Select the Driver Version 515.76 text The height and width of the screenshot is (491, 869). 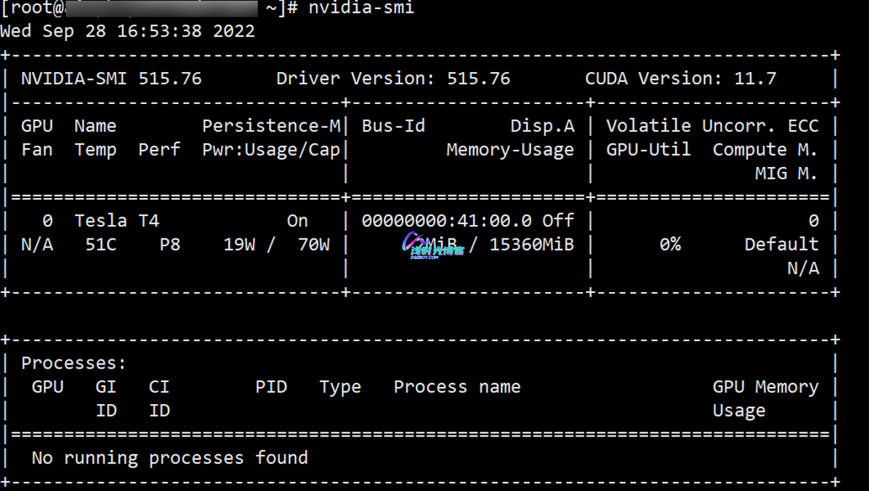(x=393, y=79)
